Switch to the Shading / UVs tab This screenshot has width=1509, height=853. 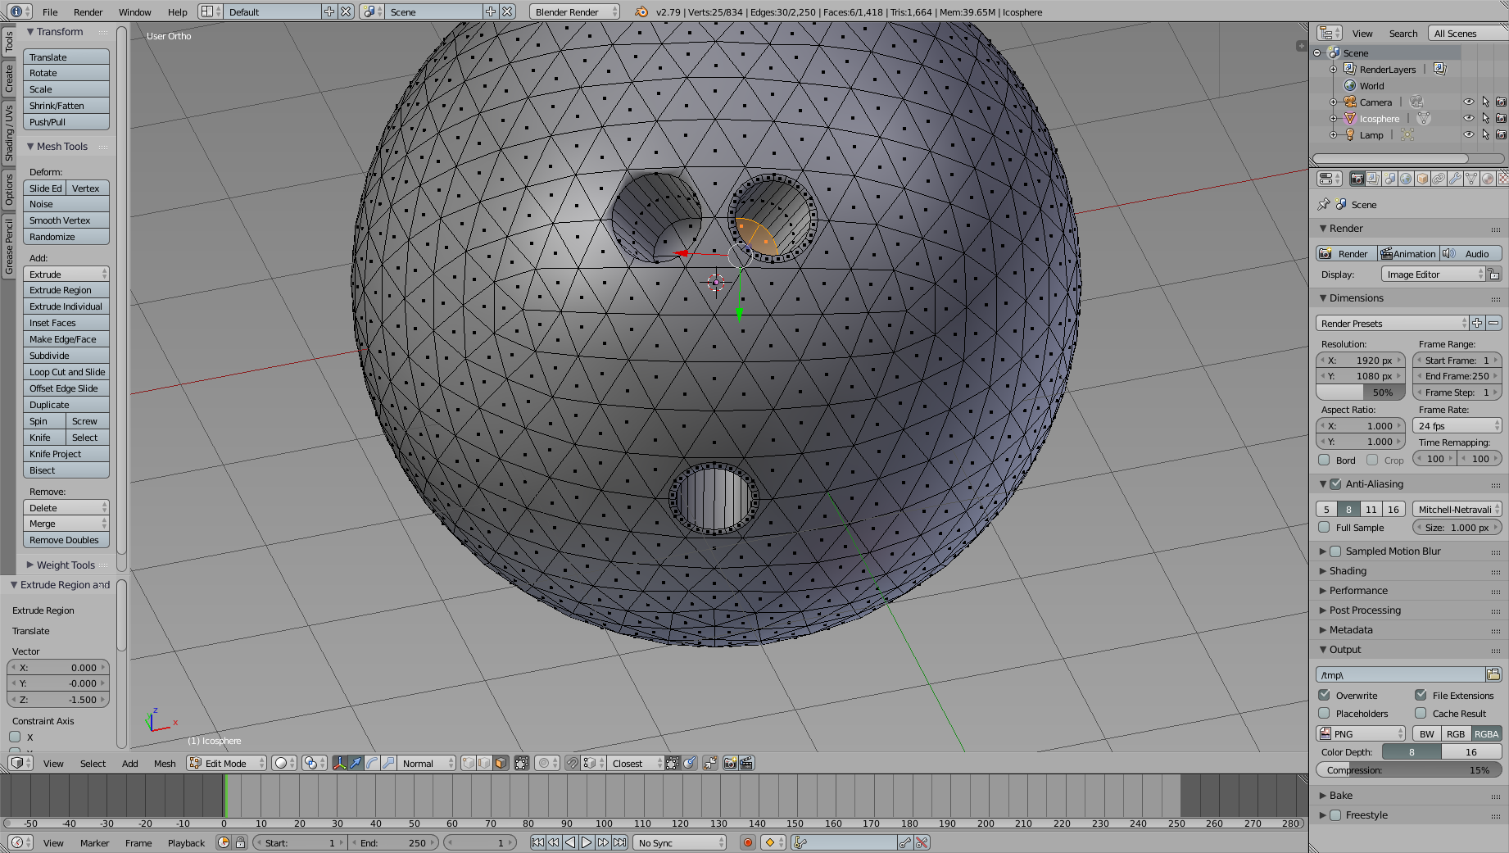click(9, 132)
